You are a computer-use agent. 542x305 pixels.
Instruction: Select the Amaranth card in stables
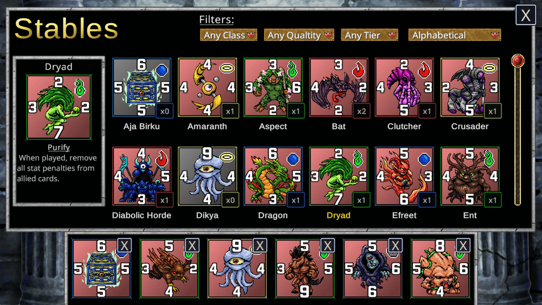point(207,88)
